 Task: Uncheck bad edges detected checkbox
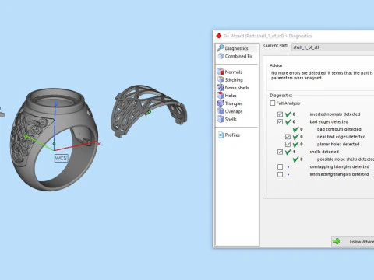(x=280, y=121)
